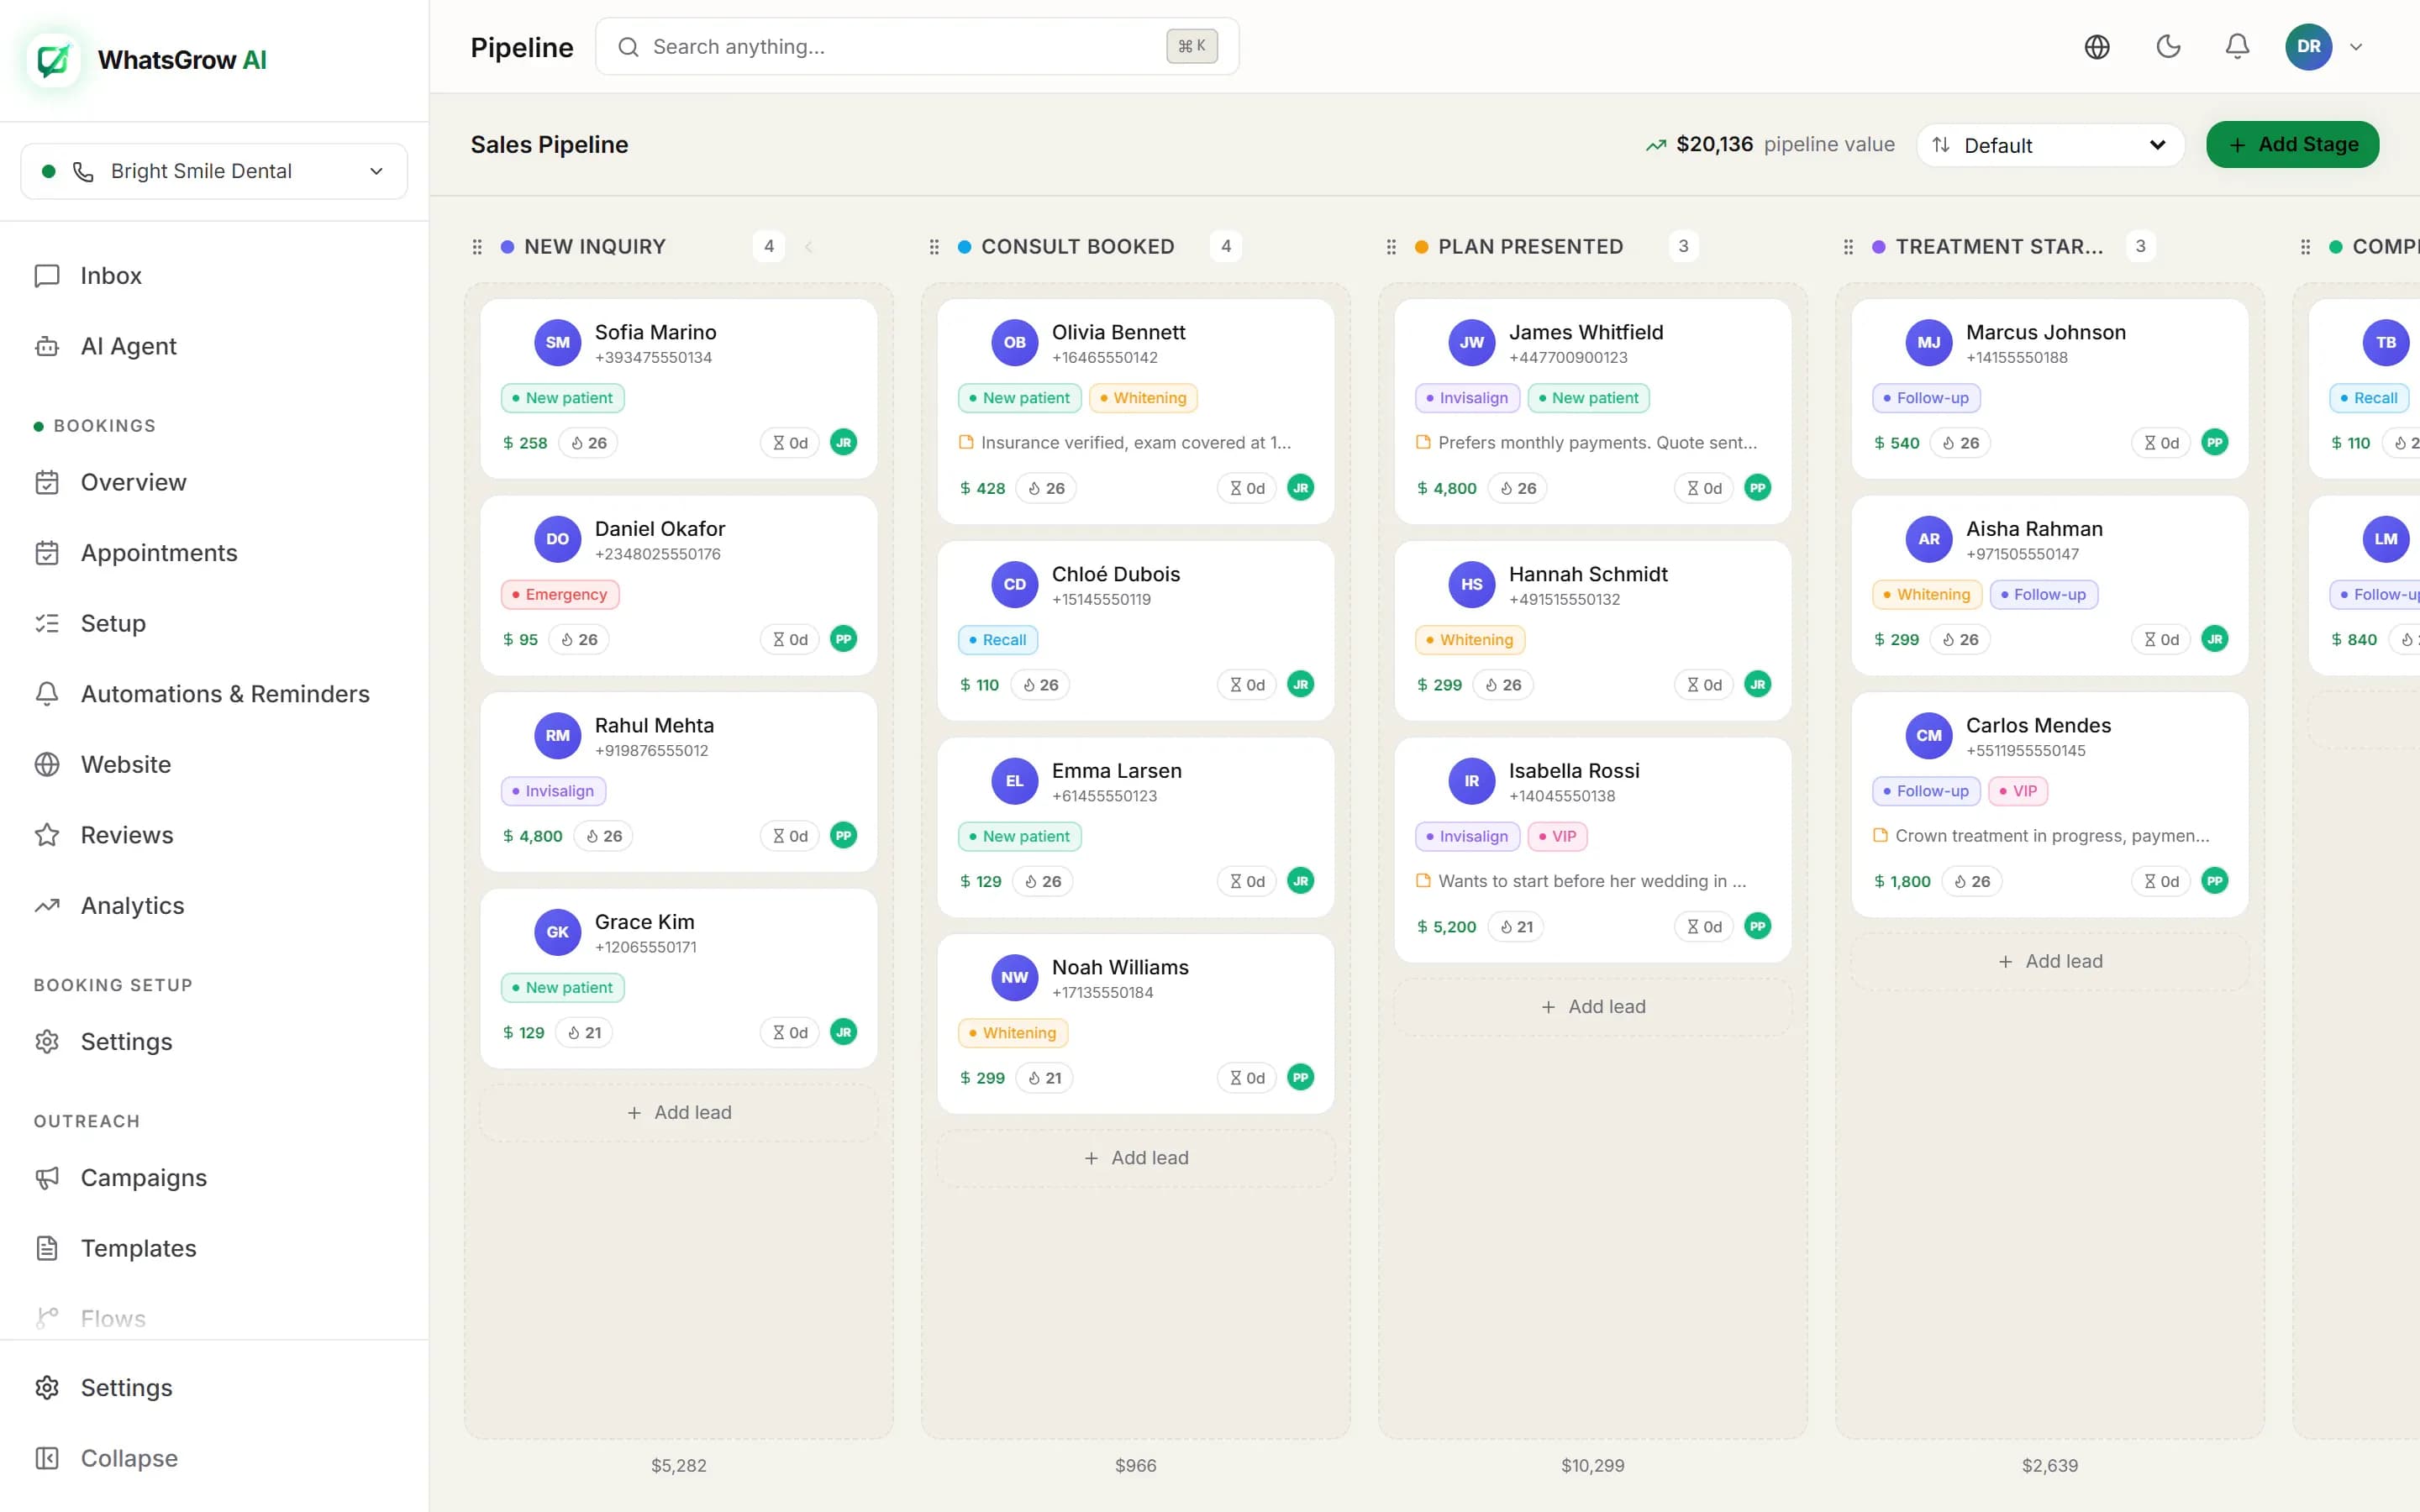Screen dimensions: 2420x1512
Task: Navigate to Appointments
Action: pos(214,553)
